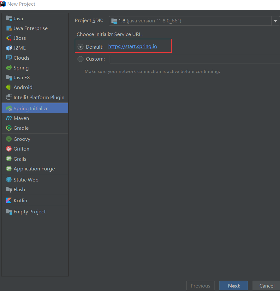Viewport: 280px width, 291px height.
Task: Choose Maven label in the list
Action: (21, 118)
